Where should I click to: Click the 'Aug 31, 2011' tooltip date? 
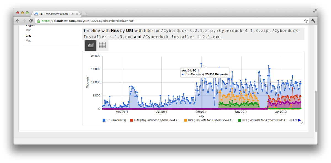pyautogui.click(x=191, y=70)
